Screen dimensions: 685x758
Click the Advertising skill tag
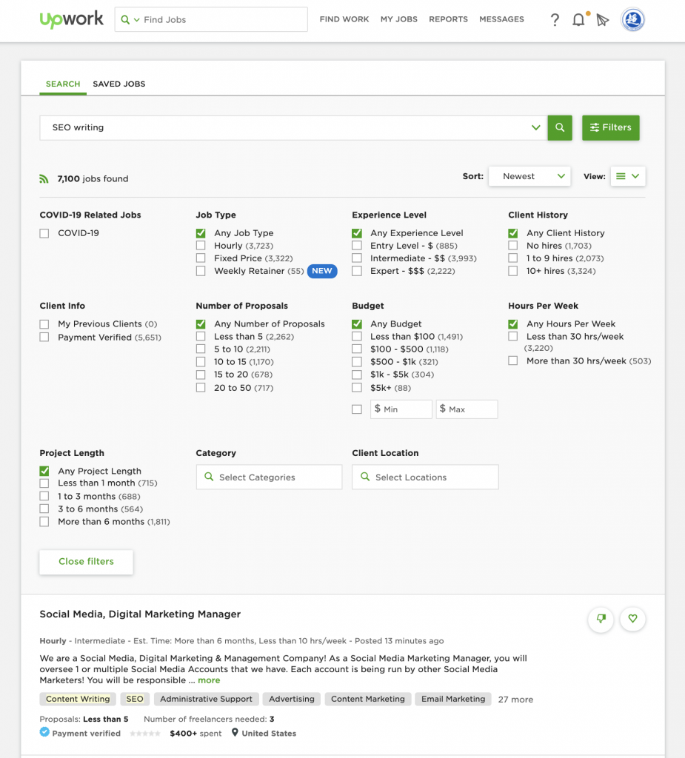click(x=292, y=699)
